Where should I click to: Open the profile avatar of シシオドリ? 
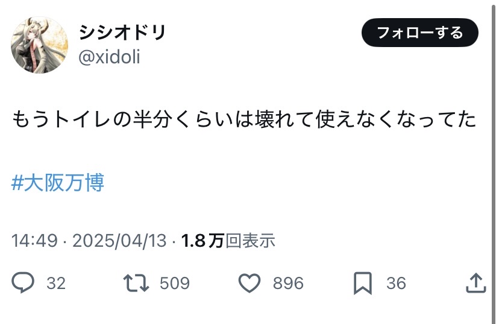(x=39, y=45)
